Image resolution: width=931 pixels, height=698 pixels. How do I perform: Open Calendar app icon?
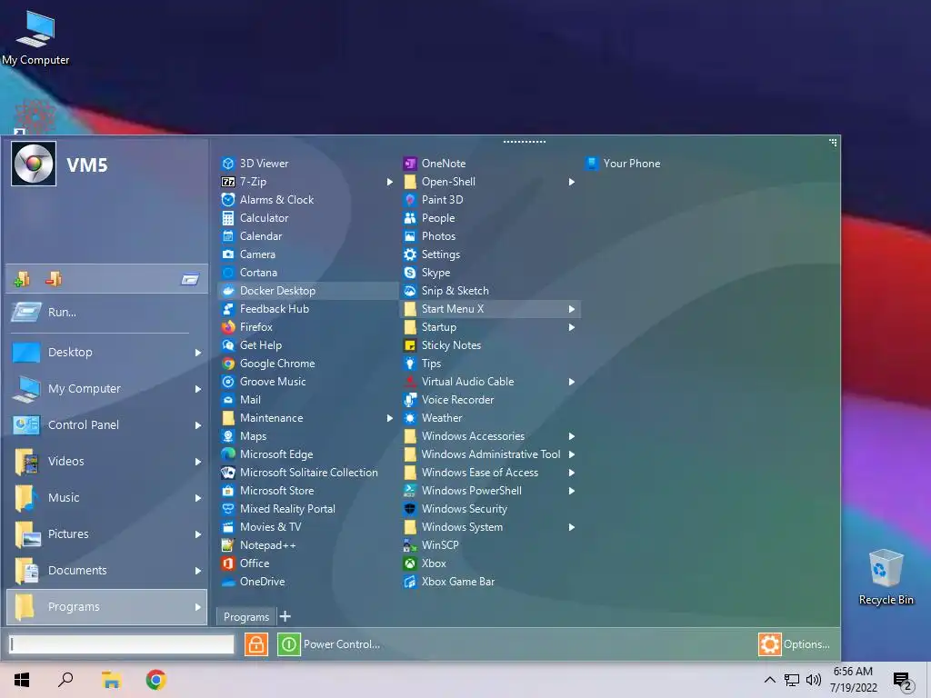click(228, 235)
